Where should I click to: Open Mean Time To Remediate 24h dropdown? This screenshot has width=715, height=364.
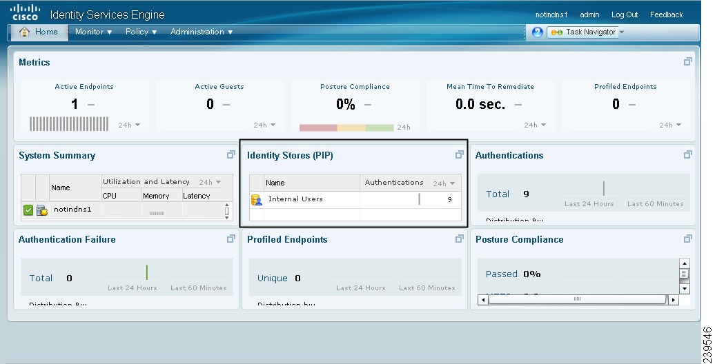coord(535,125)
